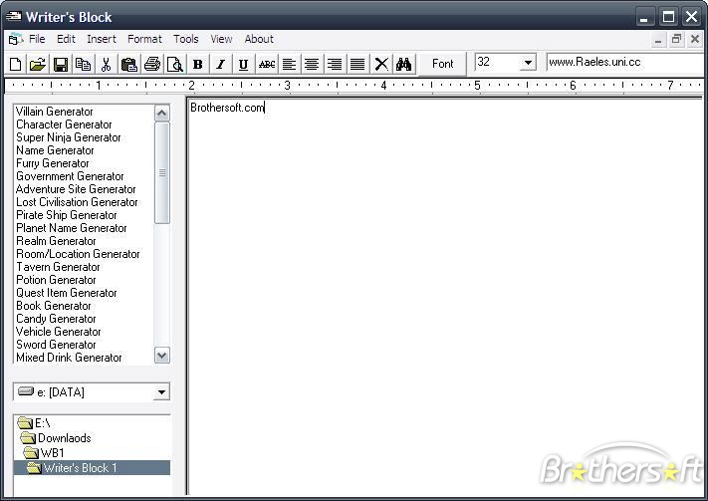Open the Insert menu
This screenshot has width=708, height=501.
102,39
